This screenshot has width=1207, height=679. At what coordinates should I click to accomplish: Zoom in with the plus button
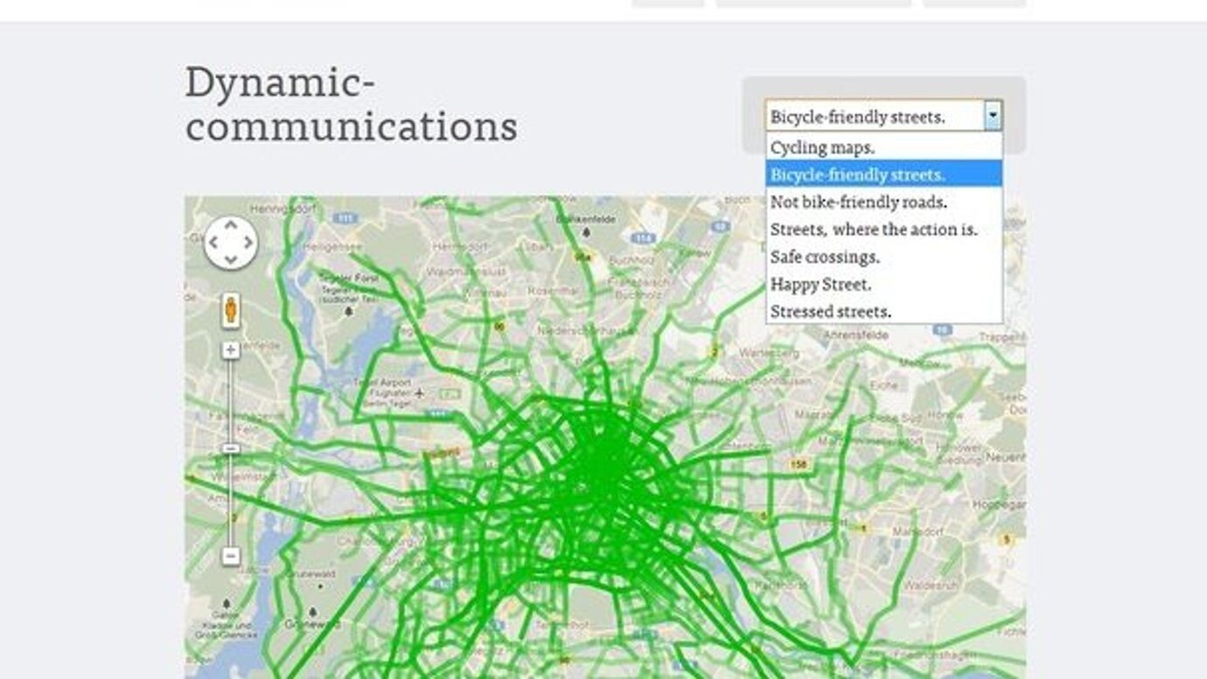point(231,350)
